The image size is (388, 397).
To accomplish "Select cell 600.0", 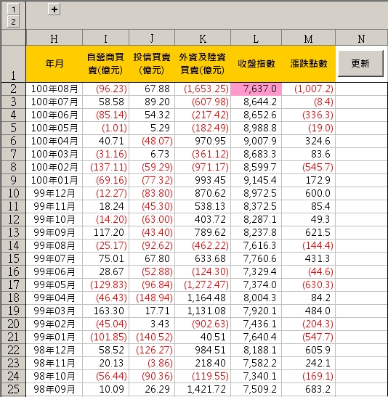I will tap(308, 194).
